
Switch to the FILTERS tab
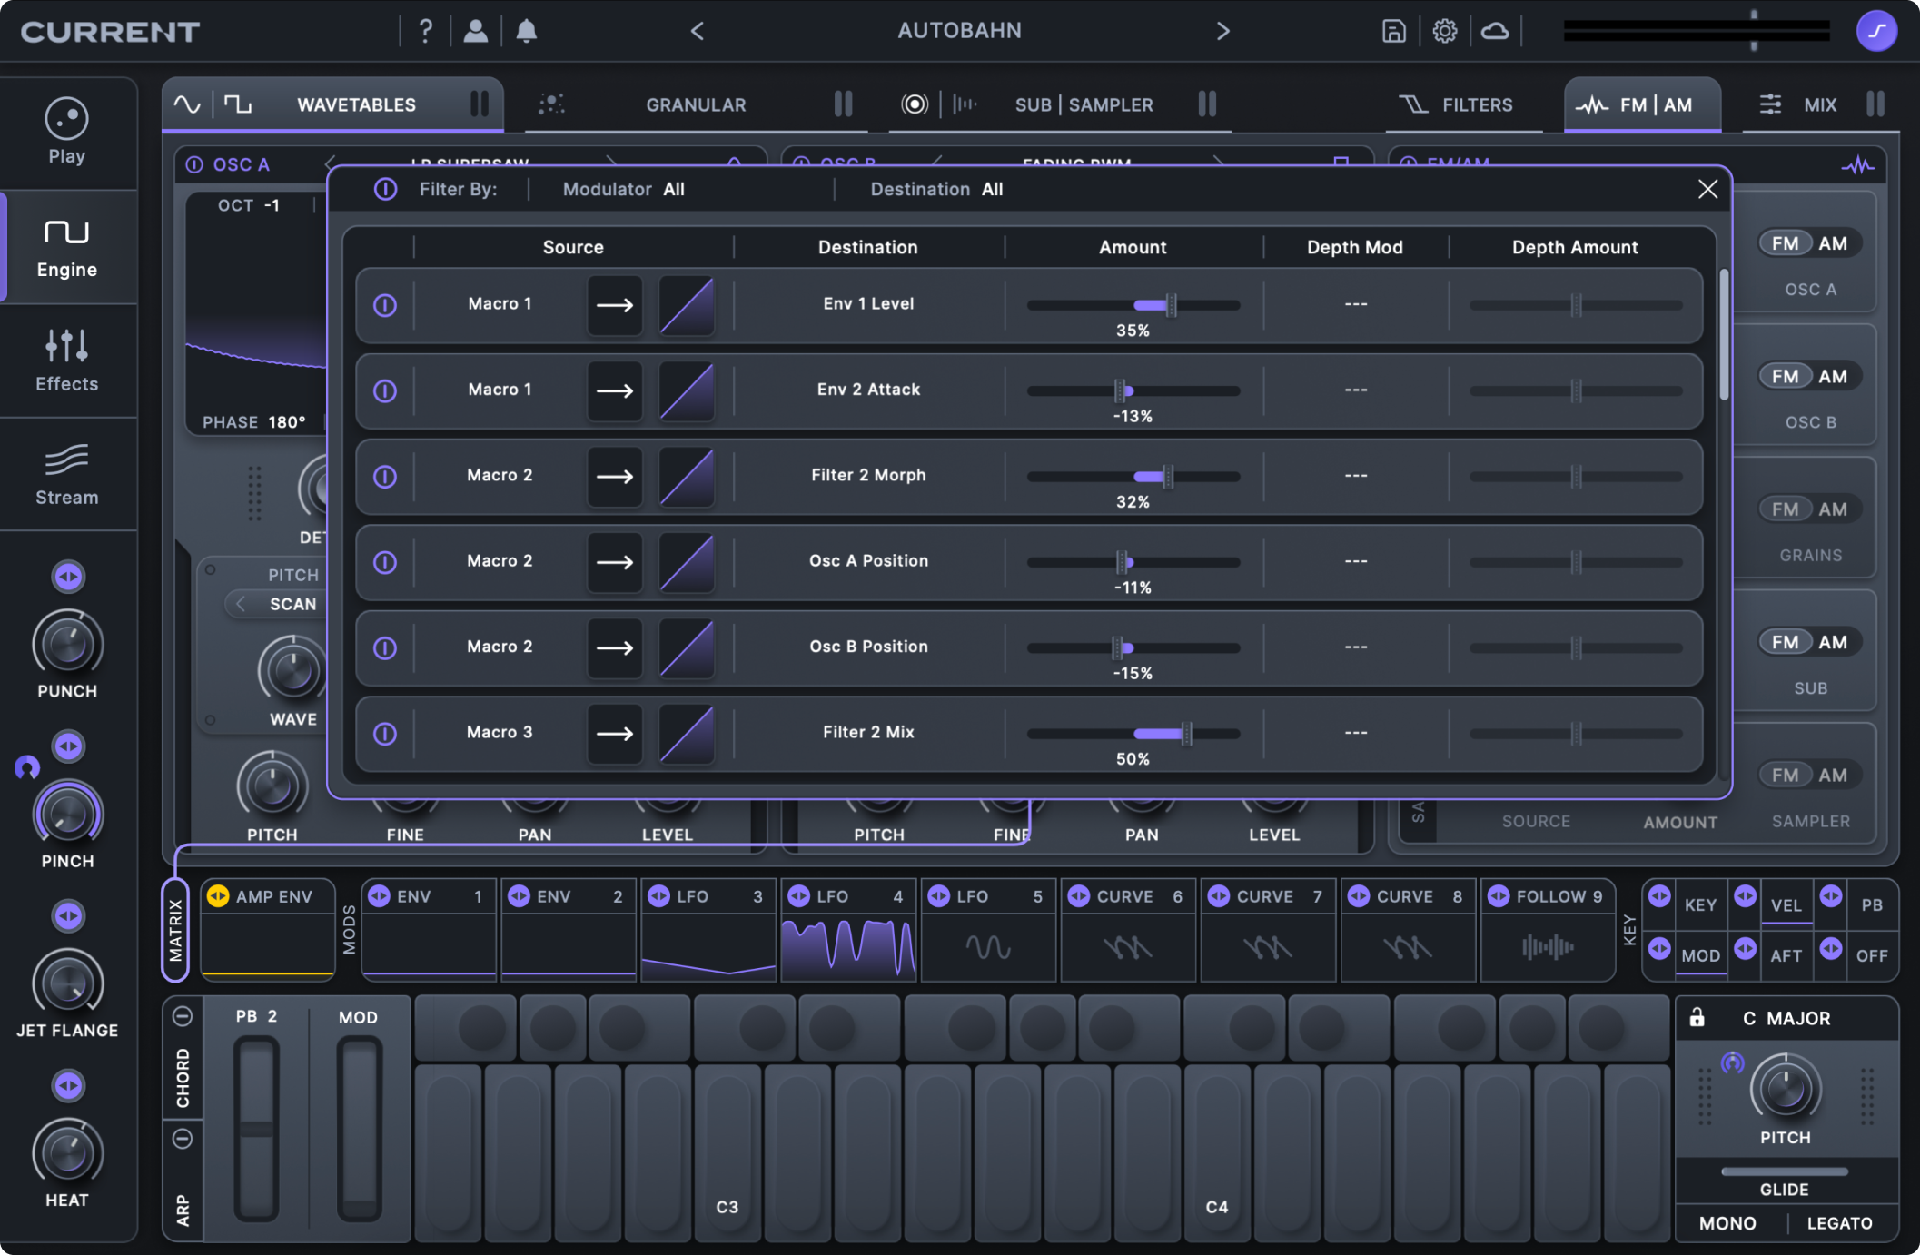[x=1476, y=104]
